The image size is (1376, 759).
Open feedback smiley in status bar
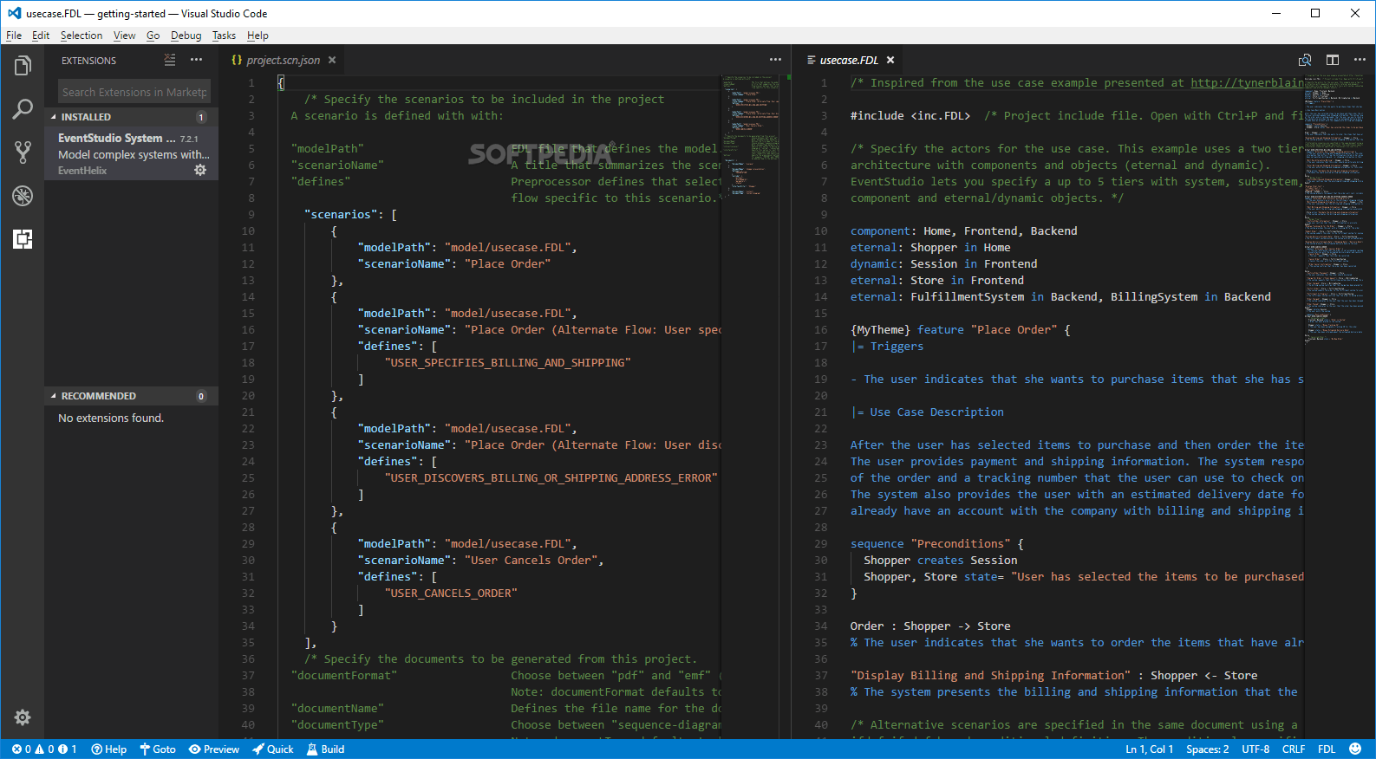[1356, 749]
